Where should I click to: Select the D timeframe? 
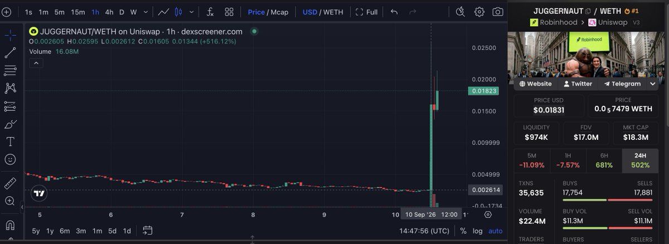click(x=122, y=12)
